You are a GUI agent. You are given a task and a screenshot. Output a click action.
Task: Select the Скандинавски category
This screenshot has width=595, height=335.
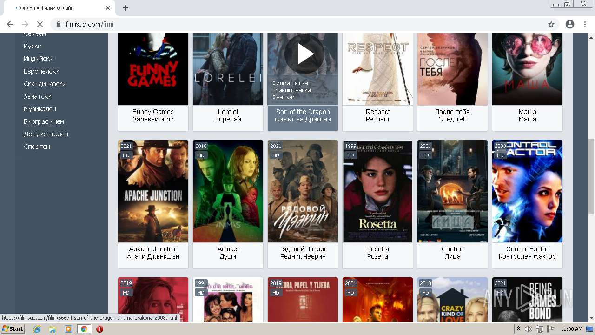pos(45,84)
